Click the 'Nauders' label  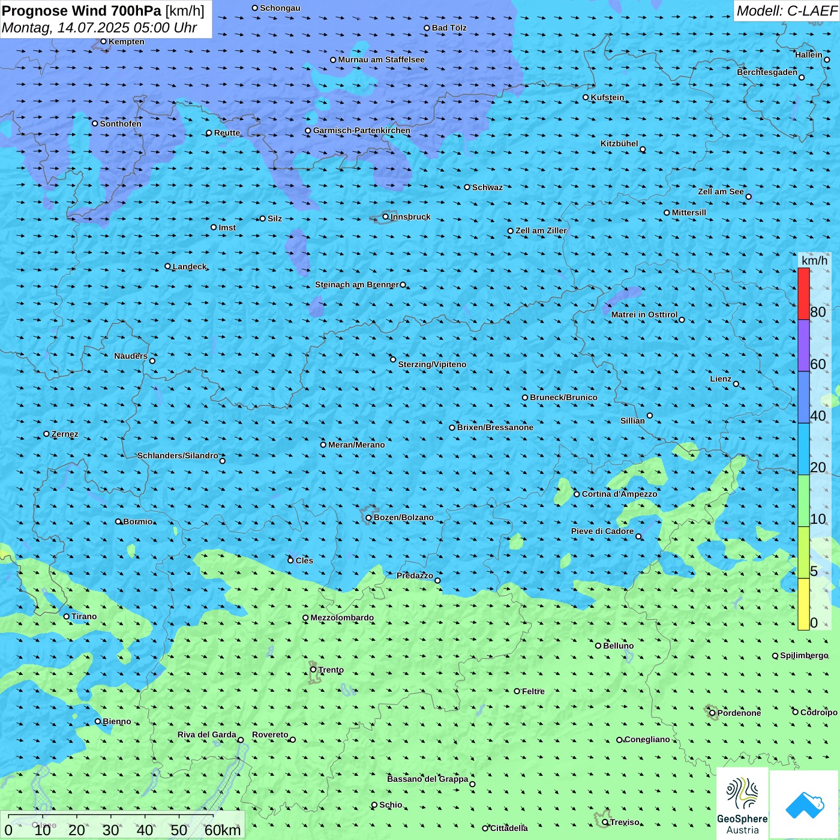(x=131, y=356)
